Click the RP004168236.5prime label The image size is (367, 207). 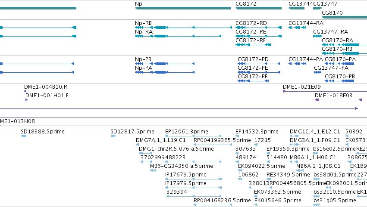(x=222, y=201)
